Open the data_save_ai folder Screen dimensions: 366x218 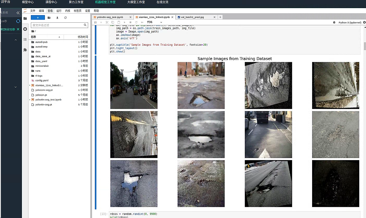(59, 56)
